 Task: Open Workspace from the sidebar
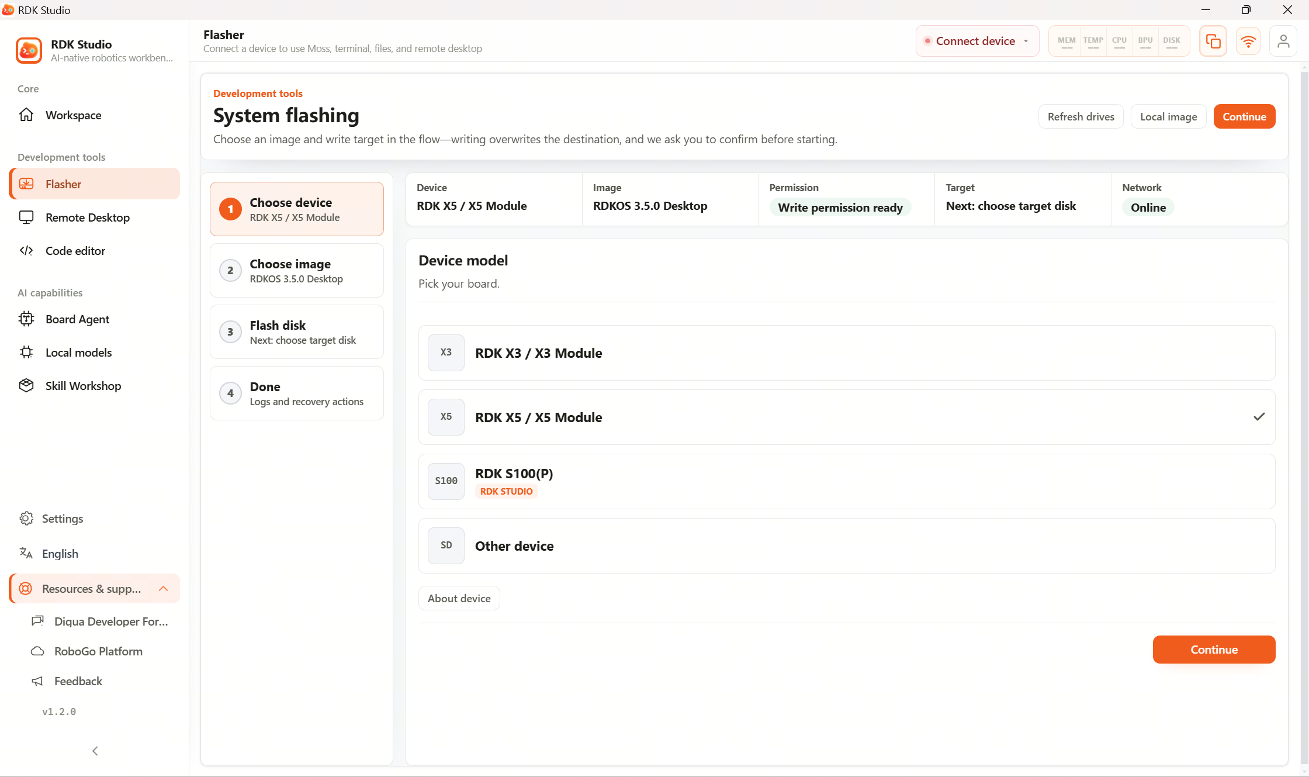(x=95, y=115)
